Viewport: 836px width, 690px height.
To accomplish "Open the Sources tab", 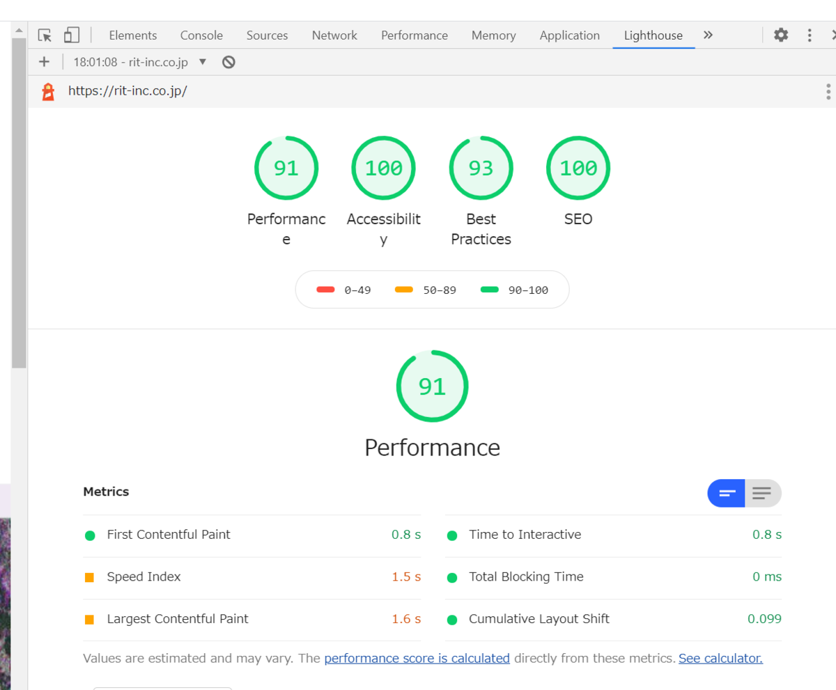I will click(268, 36).
